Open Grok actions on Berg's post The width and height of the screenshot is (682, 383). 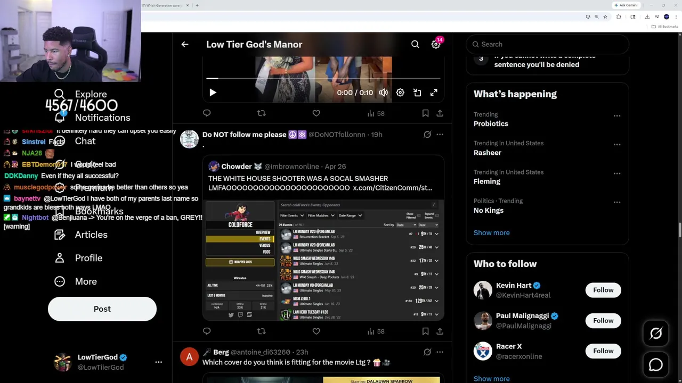pyautogui.click(x=427, y=352)
